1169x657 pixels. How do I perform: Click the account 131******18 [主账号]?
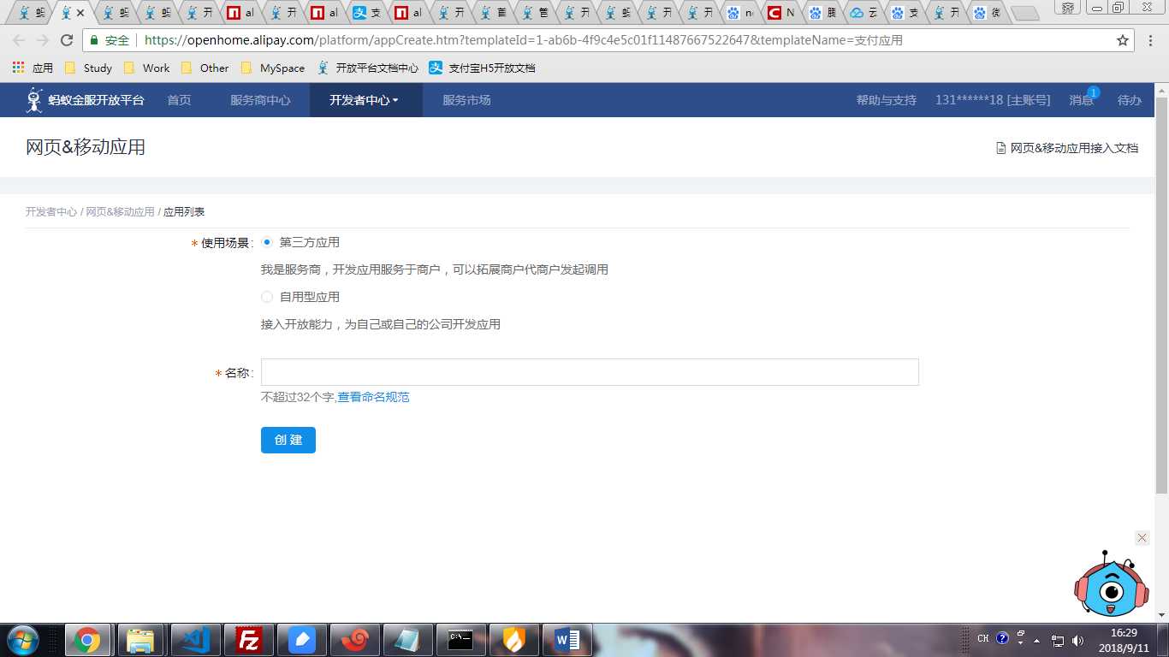(x=993, y=100)
